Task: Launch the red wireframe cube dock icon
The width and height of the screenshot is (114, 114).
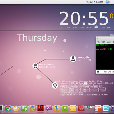Action: coord(81,108)
